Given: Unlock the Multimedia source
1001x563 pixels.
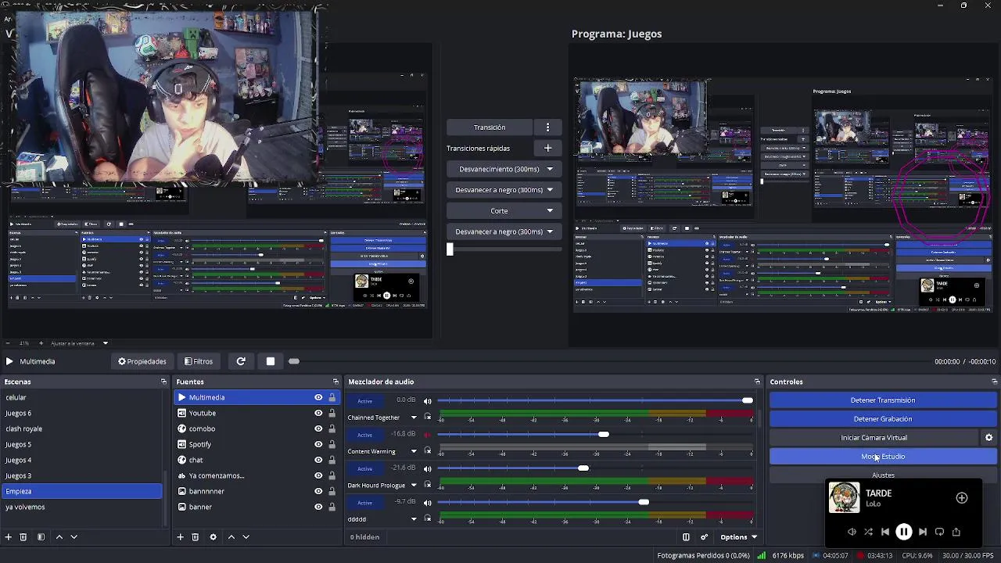Looking at the screenshot, I should tap(332, 397).
